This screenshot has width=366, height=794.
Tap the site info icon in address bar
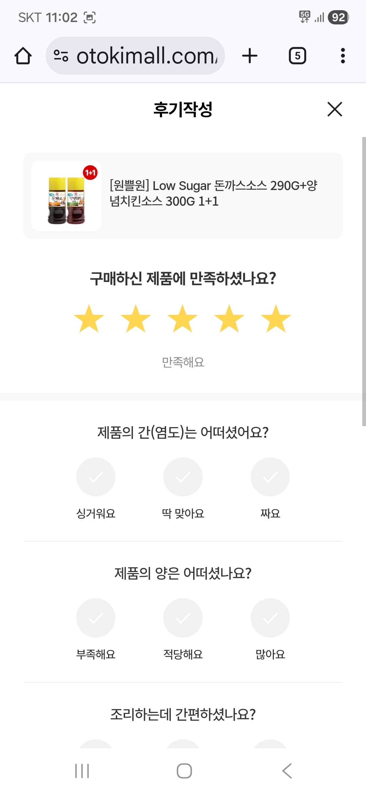tap(61, 56)
